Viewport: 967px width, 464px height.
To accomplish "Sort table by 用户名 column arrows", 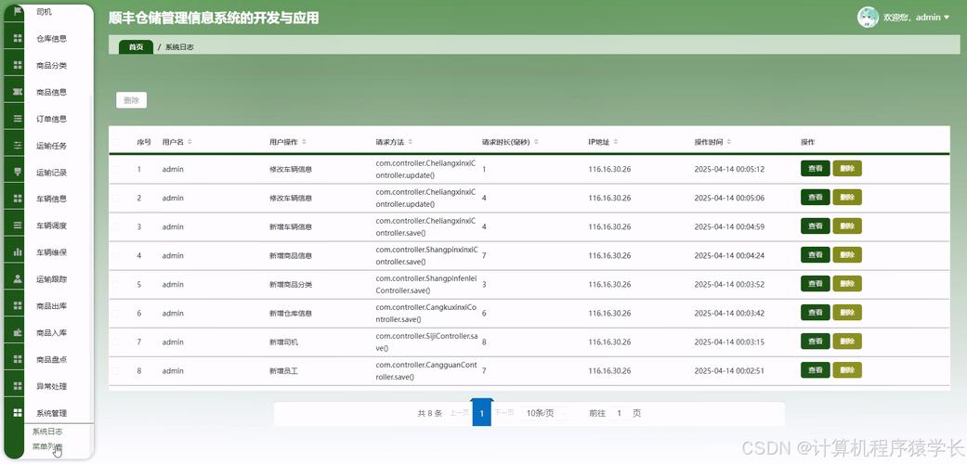I will pos(189,142).
